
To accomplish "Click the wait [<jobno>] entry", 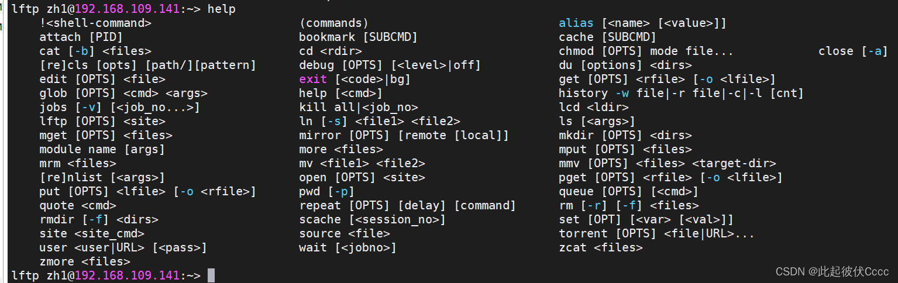I will (347, 247).
